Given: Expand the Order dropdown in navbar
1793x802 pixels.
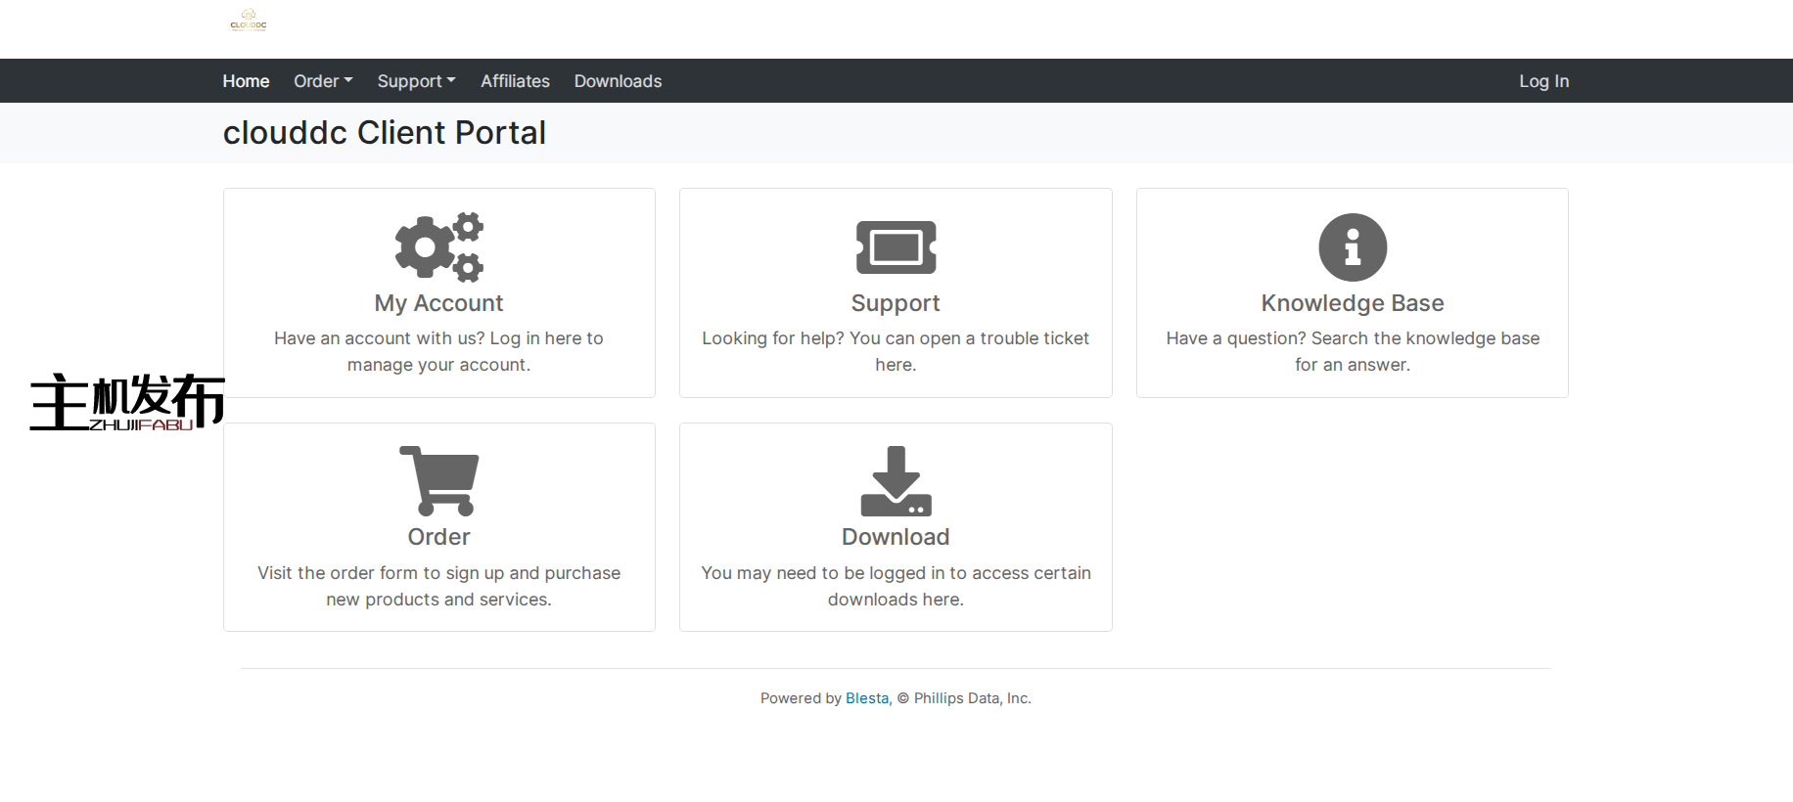Looking at the screenshot, I should pyautogui.click(x=323, y=81).
